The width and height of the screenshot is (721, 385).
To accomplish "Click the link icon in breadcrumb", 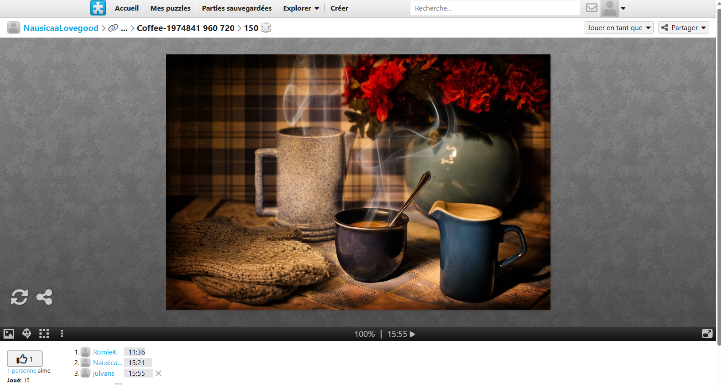I will tap(113, 28).
